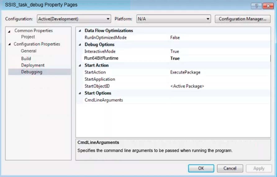Select the Project tree item

coord(28,37)
